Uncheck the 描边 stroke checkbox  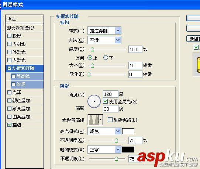[x=9, y=125]
